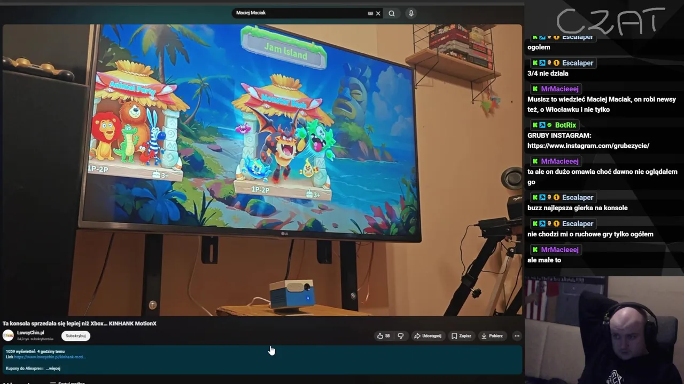Open the LowcyChin.pl channel avatar

click(8, 335)
